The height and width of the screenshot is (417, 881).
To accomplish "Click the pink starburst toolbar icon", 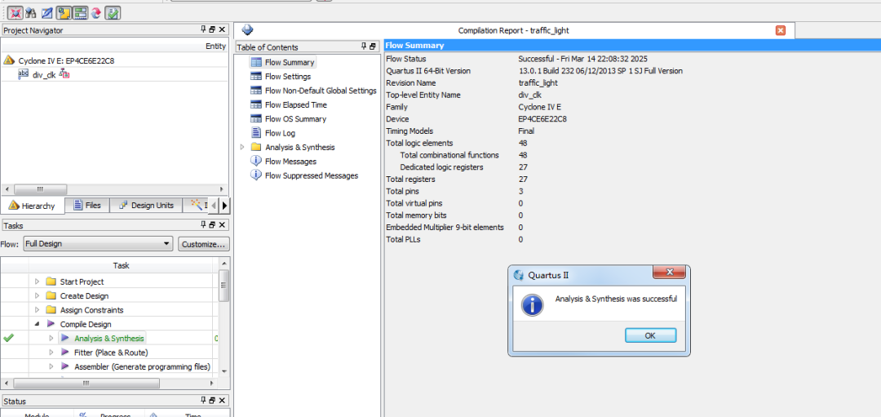I will tap(16, 12).
